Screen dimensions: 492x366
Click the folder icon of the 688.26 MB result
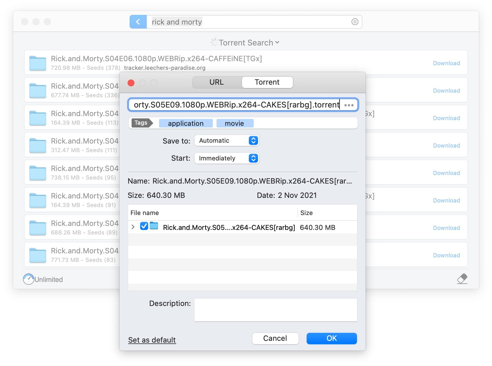tap(38, 228)
